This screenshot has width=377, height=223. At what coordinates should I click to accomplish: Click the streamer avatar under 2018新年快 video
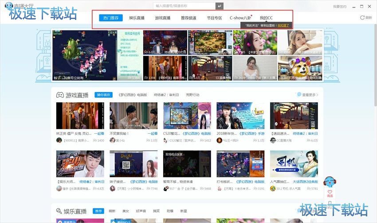[219, 140]
